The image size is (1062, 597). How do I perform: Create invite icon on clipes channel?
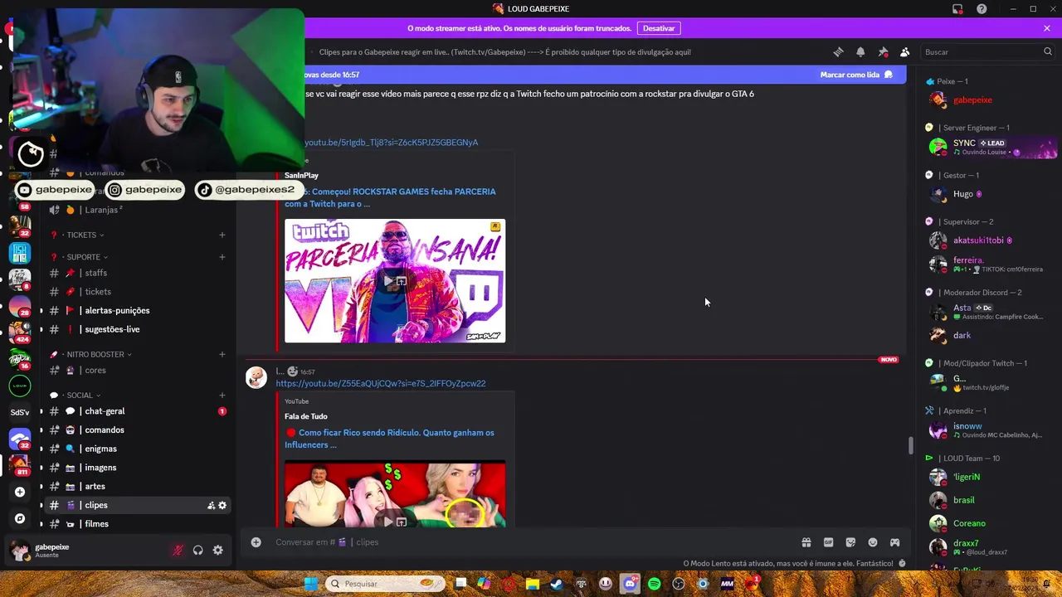[211, 505]
